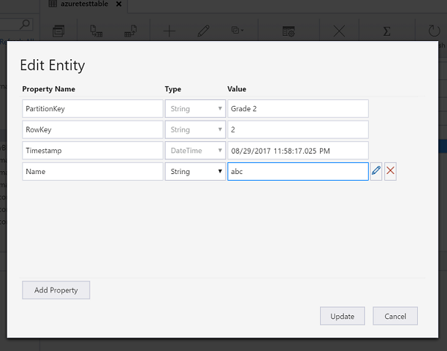Click the Refresh toolbar icon
The width and height of the screenshot is (447, 351).
tap(434, 31)
